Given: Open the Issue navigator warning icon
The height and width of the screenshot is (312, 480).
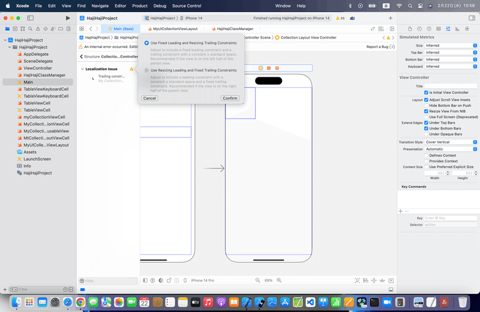Looking at the screenshot, I should 38,29.
